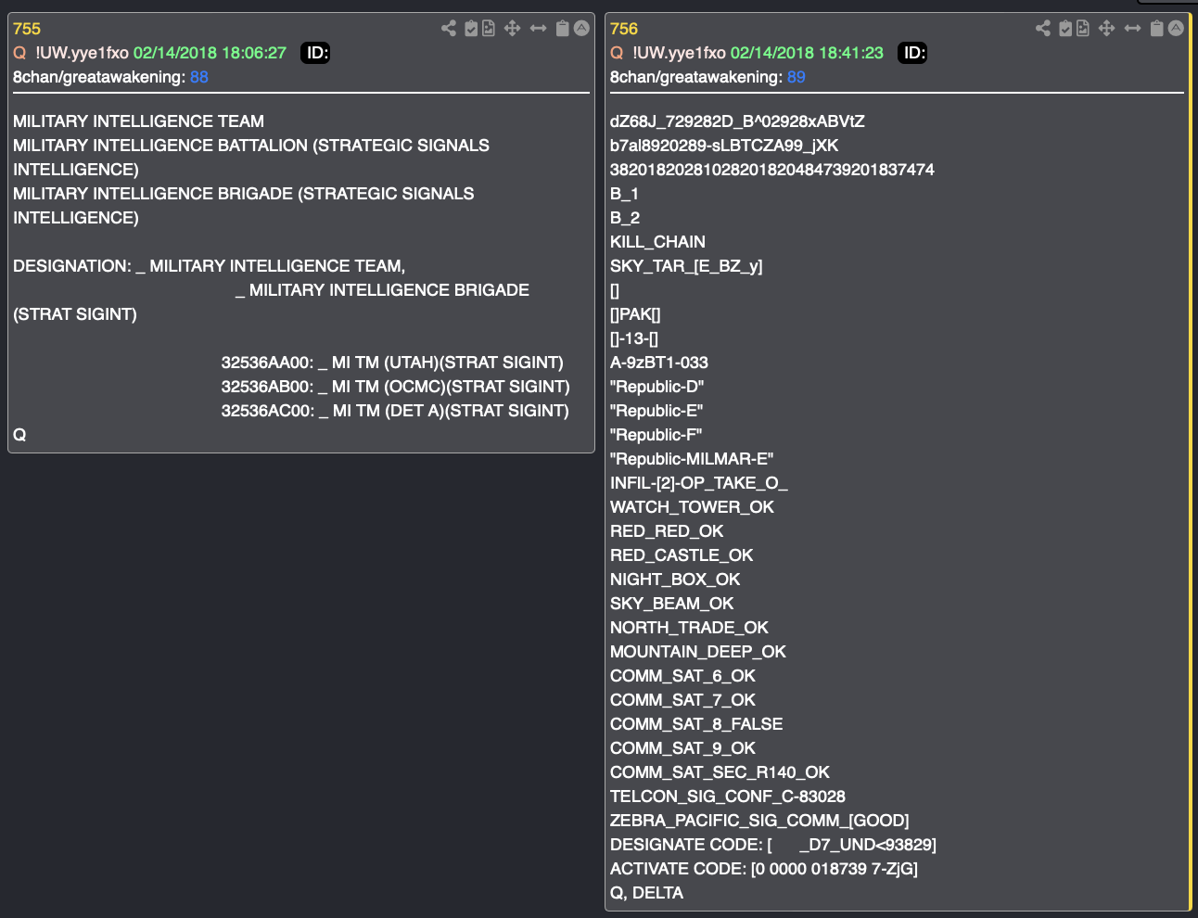Collapse post 755 with up-arrow circle
This screenshot has height=918, width=1198.
click(x=581, y=29)
